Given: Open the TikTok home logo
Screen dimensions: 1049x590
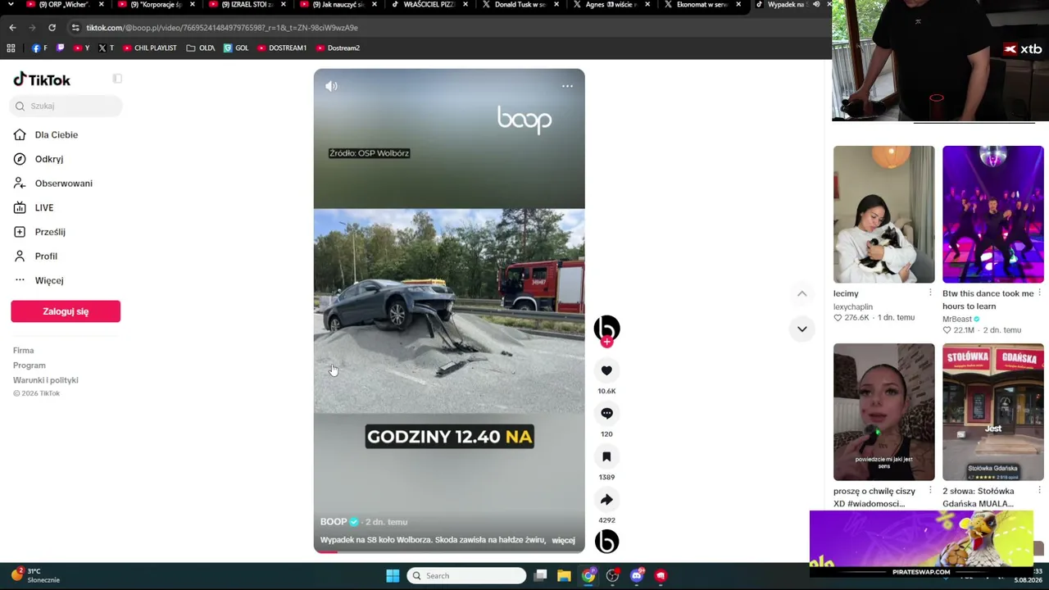Looking at the screenshot, I should [42, 79].
